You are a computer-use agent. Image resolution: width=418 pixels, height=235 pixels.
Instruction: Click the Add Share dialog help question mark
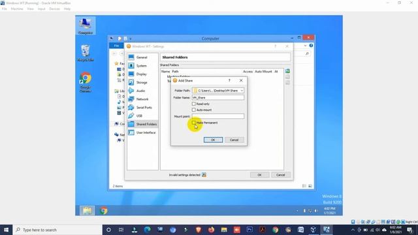(229, 80)
